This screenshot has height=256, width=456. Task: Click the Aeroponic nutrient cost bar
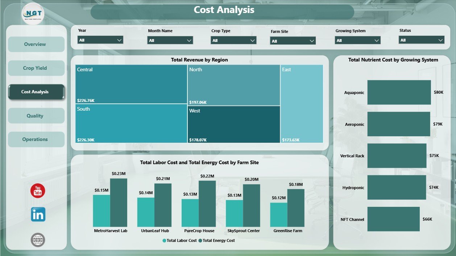pos(399,124)
